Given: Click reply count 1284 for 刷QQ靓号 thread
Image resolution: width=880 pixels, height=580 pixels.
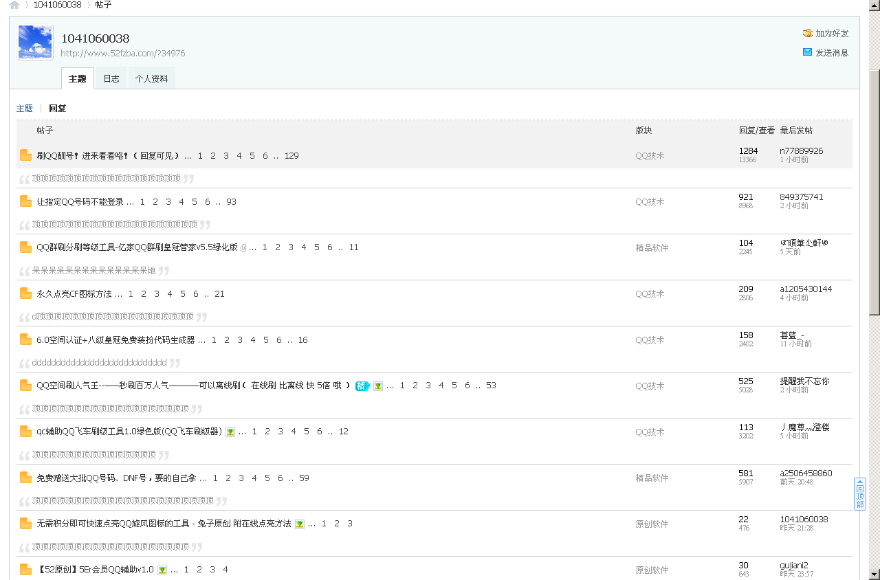Looking at the screenshot, I should 748,151.
